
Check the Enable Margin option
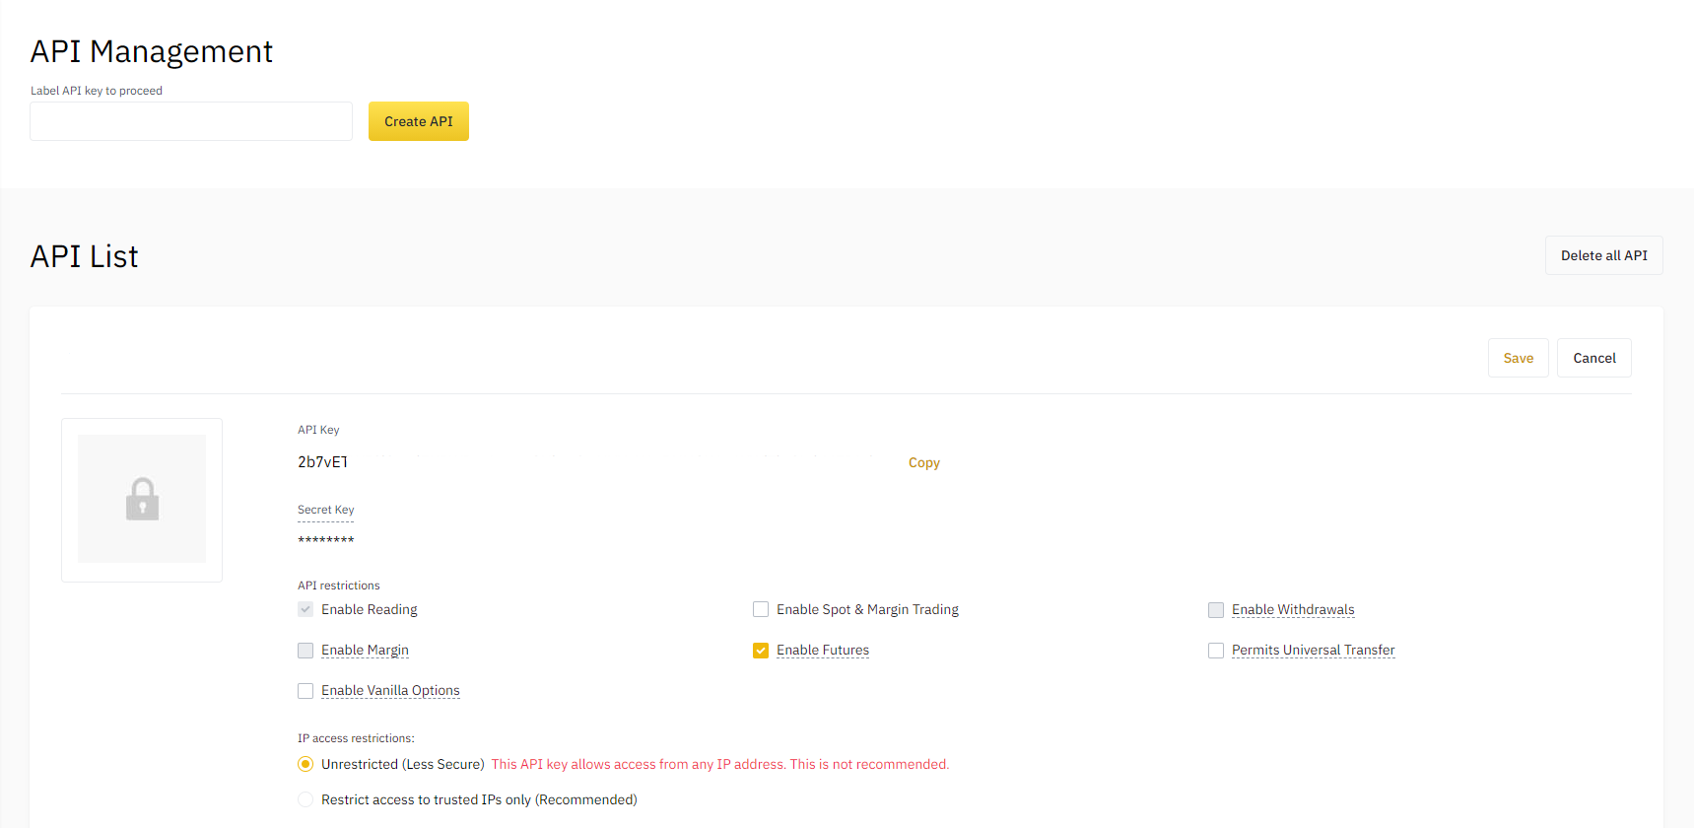tap(305, 651)
